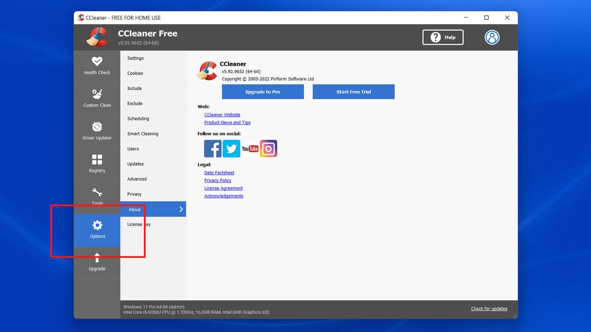Select the Tools section

coord(97,197)
